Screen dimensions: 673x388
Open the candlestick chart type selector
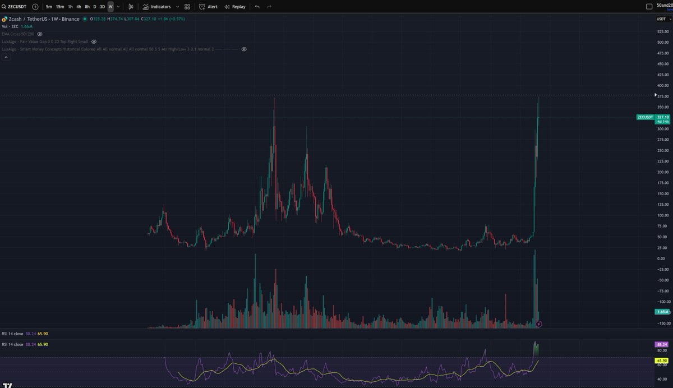131,7
